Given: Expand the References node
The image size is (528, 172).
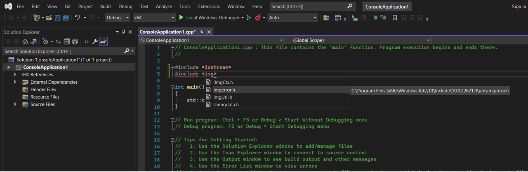Looking at the screenshot, I should (15, 74).
